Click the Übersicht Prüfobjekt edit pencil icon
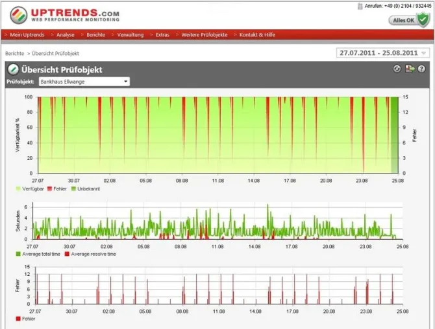This screenshot has width=435, height=329. (13, 69)
